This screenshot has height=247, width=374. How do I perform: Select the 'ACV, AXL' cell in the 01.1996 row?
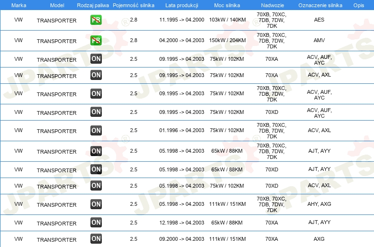319,130
